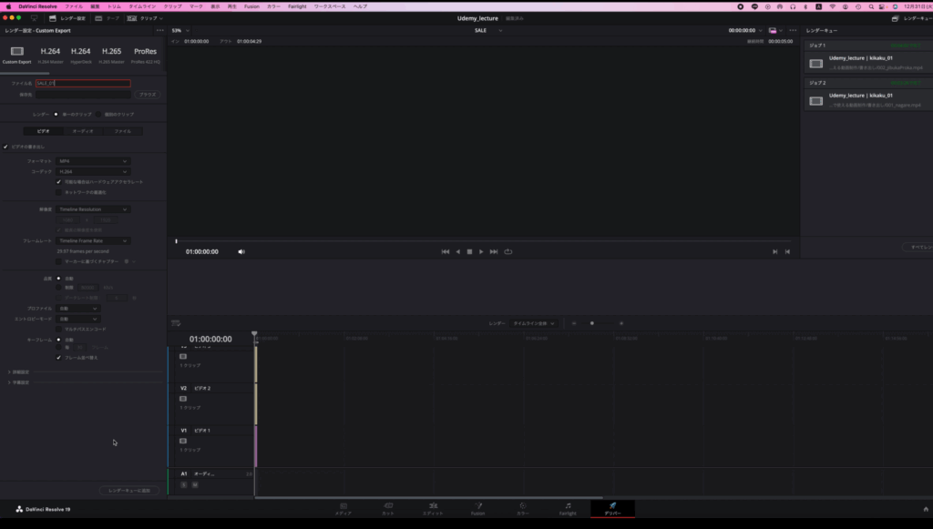Open the Fairlight menu in menu bar

pyautogui.click(x=297, y=6)
